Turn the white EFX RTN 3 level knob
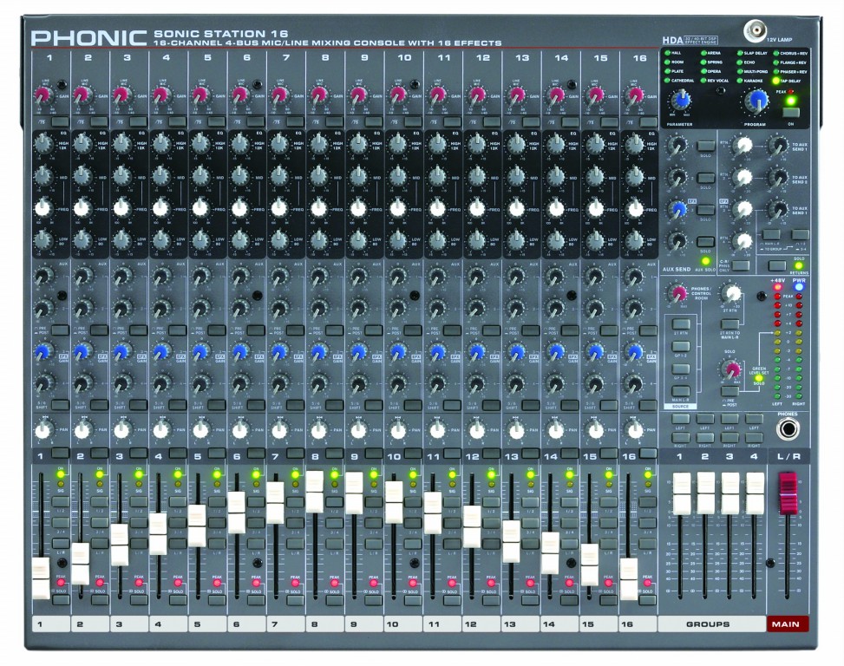 743,209
